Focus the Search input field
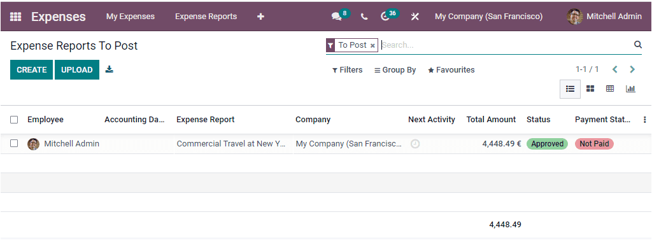 click(505, 45)
